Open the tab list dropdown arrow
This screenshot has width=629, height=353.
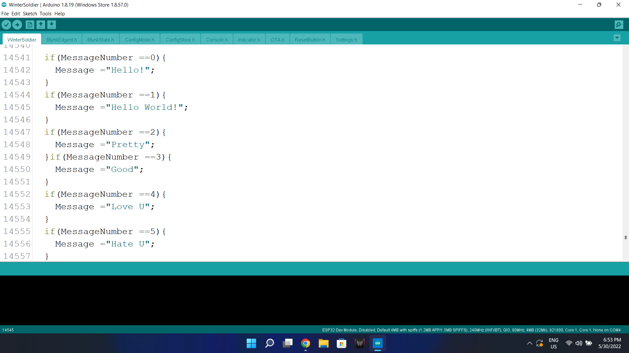tap(617, 38)
